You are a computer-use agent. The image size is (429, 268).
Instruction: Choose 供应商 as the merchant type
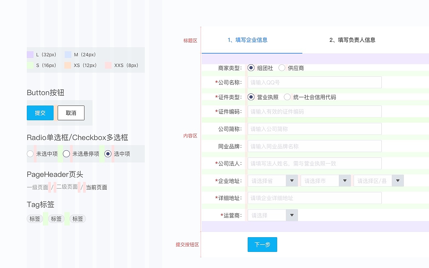click(282, 68)
